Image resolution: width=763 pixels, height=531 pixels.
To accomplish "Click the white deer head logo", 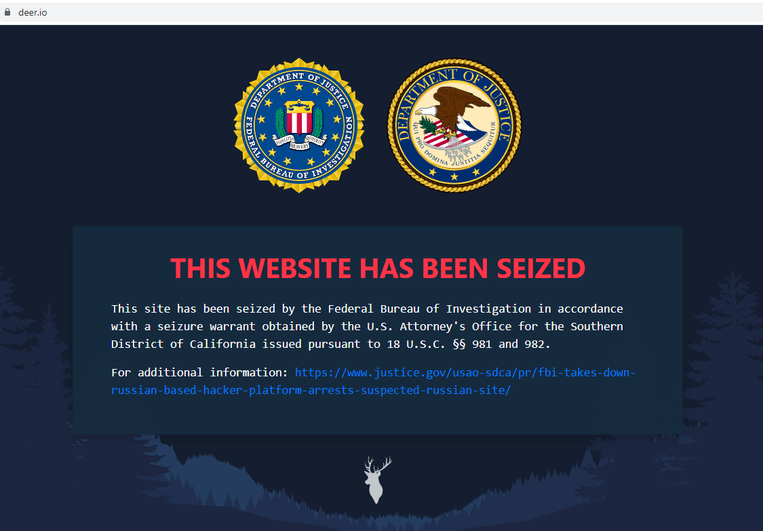I will click(x=377, y=480).
